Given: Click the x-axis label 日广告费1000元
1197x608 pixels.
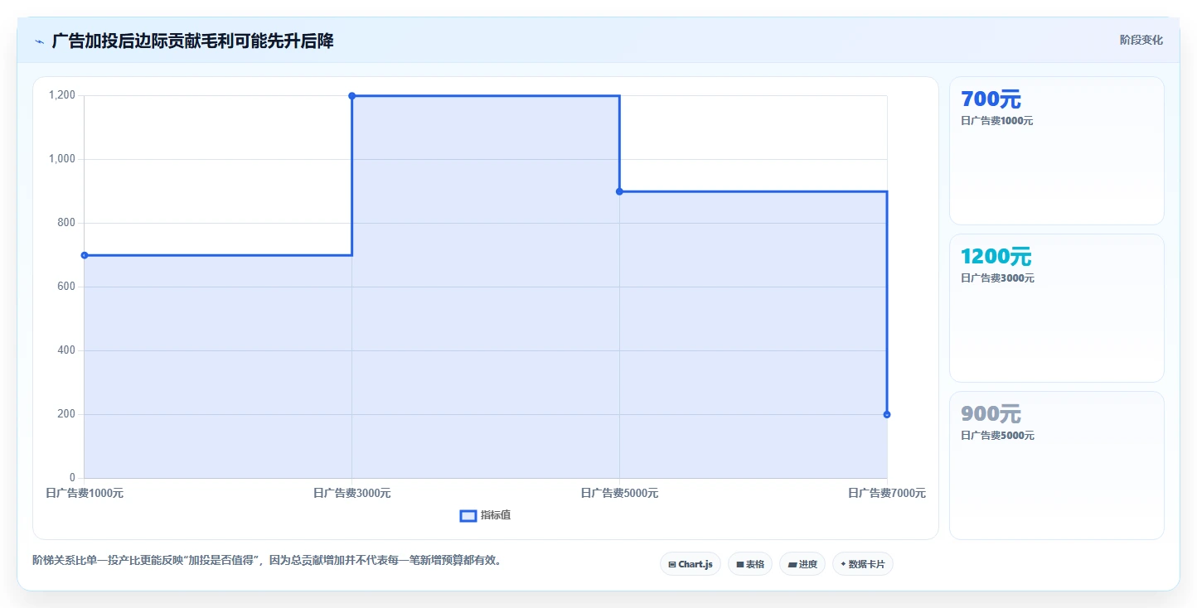Looking at the screenshot, I should [x=85, y=494].
